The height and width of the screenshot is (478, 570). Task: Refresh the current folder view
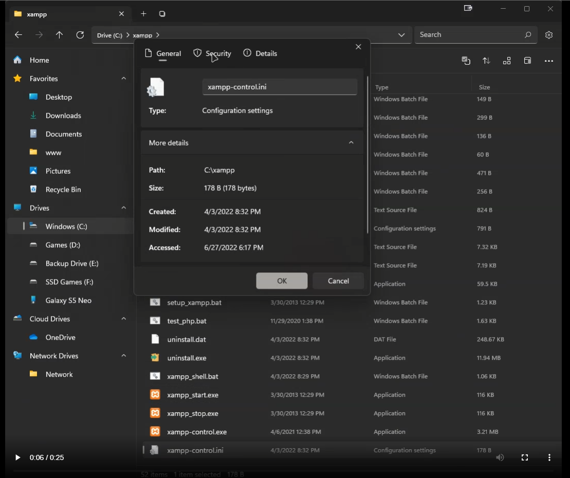[x=80, y=35]
